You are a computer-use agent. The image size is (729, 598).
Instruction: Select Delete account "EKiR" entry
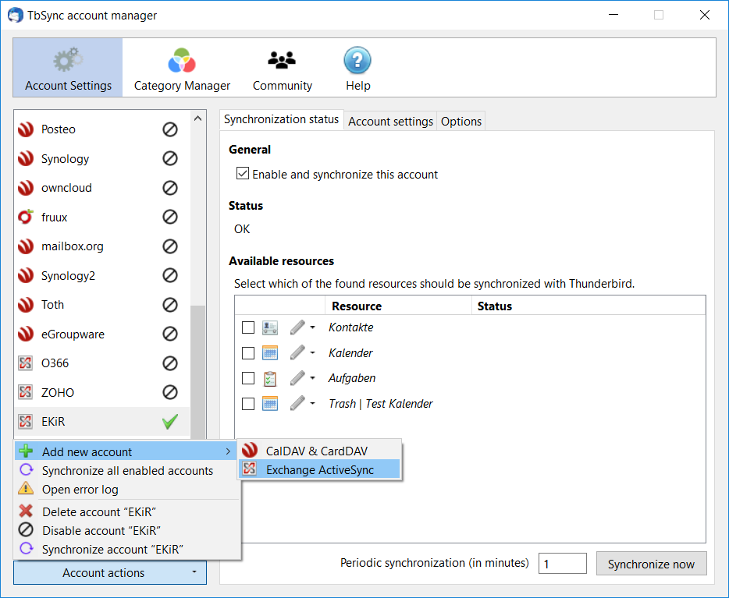point(127,511)
